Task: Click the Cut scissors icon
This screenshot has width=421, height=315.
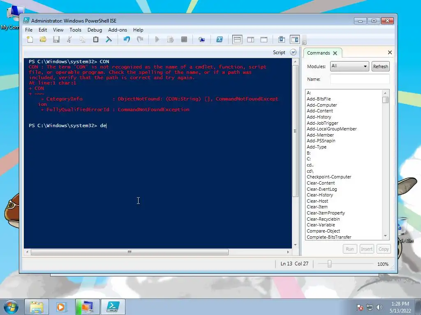Action: (x=69, y=40)
